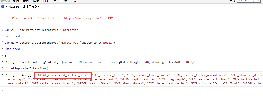Toggle the preserve log checkbox in toolbar

pyautogui.click(x=61, y=1)
